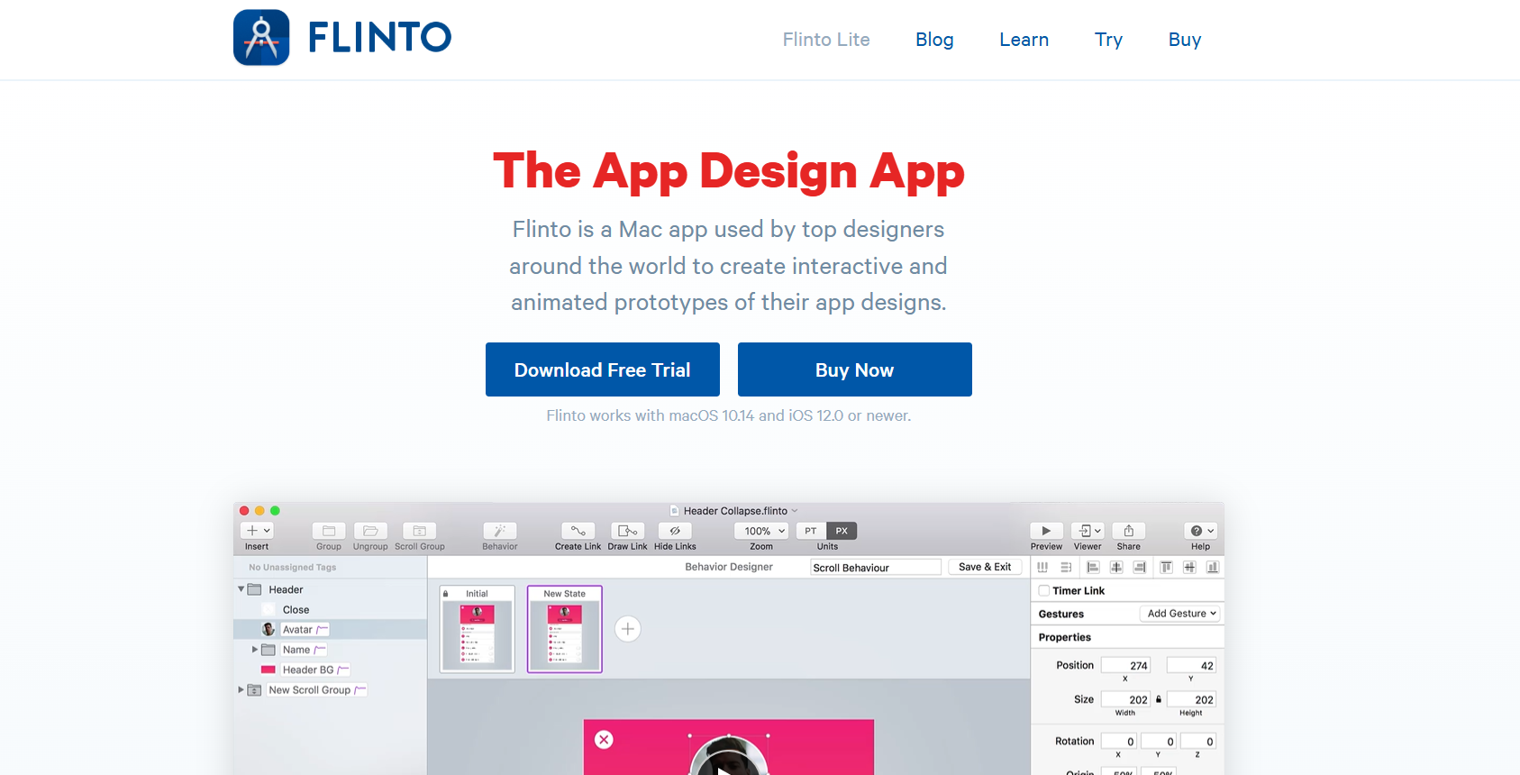Click the Preview play icon

pyautogui.click(x=1046, y=531)
